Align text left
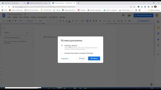 (x=87, y=21)
